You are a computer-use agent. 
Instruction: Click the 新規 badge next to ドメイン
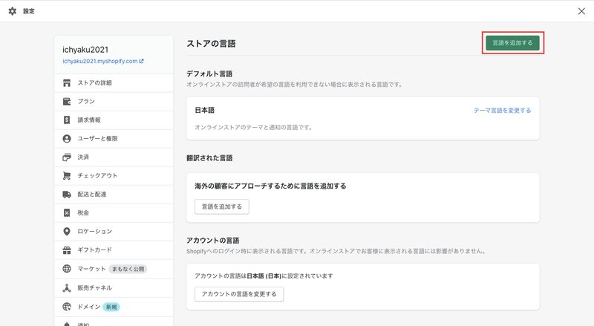tap(111, 307)
